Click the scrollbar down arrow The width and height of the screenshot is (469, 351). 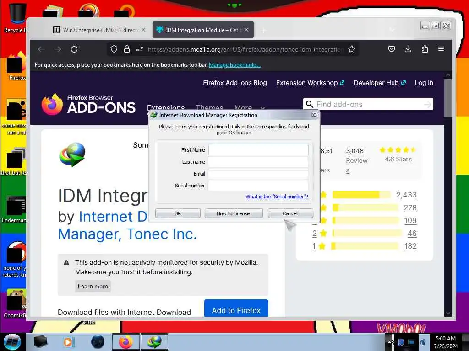click(x=448, y=313)
